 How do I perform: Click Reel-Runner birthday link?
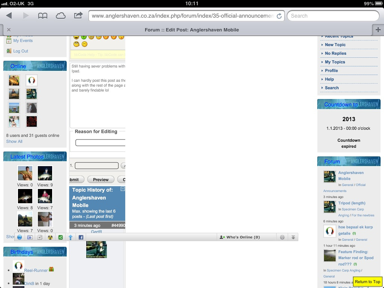[x=36, y=270]
